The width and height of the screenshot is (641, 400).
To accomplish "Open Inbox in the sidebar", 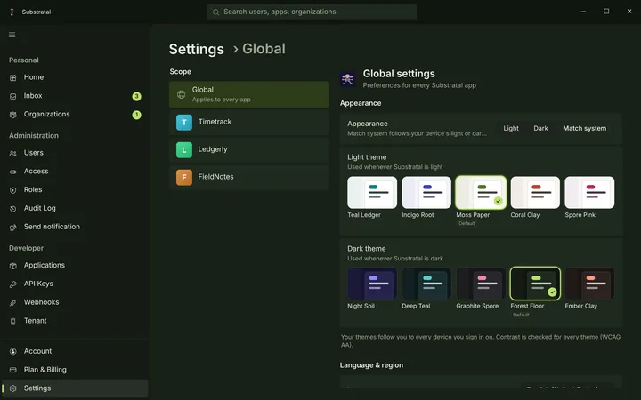I will [75, 96].
